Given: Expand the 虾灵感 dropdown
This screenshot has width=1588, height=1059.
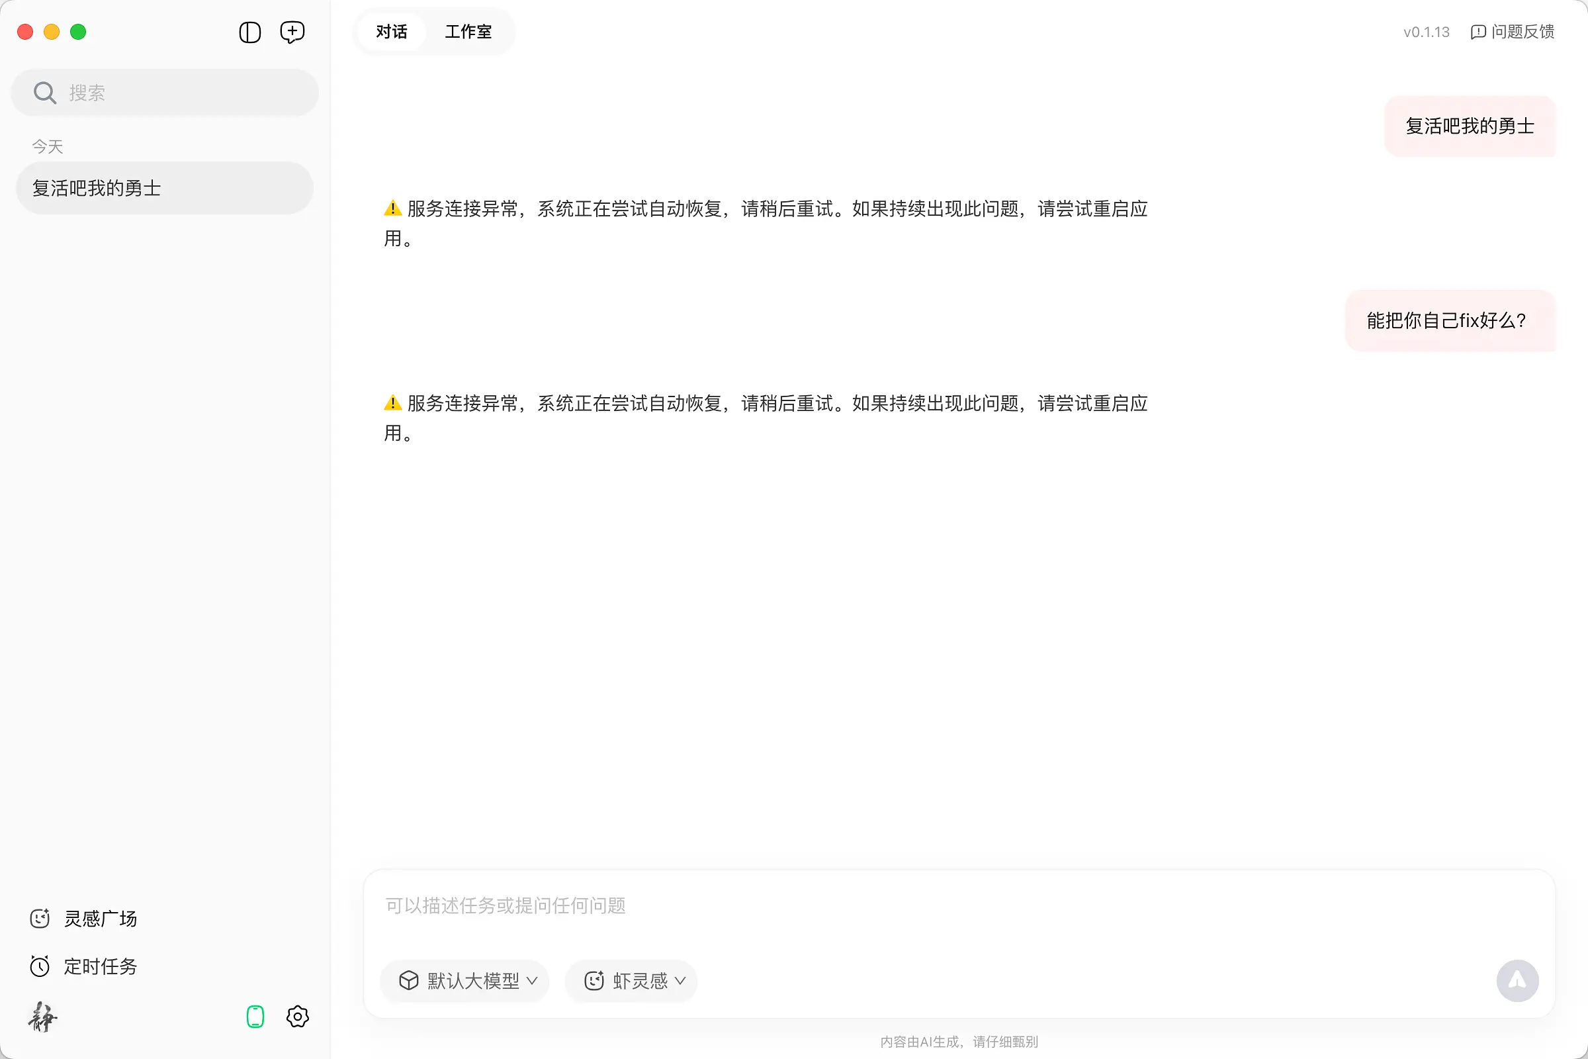Looking at the screenshot, I should coord(631,981).
